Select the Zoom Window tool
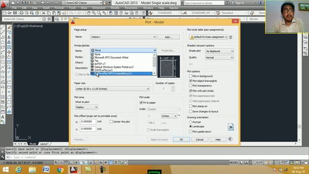The image size is (309, 174). point(99,13)
